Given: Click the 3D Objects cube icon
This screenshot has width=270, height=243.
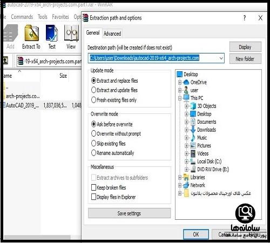Looking at the screenshot, I should tap(193, 106).
